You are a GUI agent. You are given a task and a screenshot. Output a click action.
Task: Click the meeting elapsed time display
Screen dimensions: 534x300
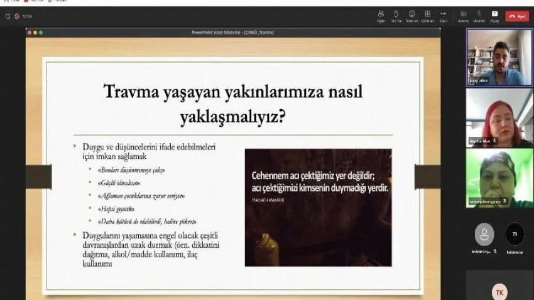point(27,16)
